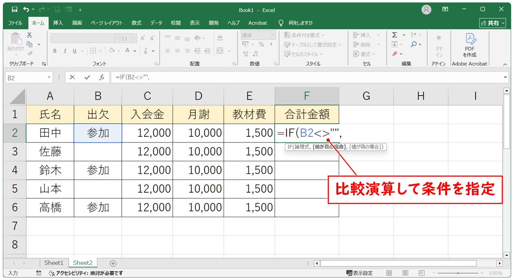Open the 数式 ribbon tab
The image size is (514, 280).
point(136,23)
